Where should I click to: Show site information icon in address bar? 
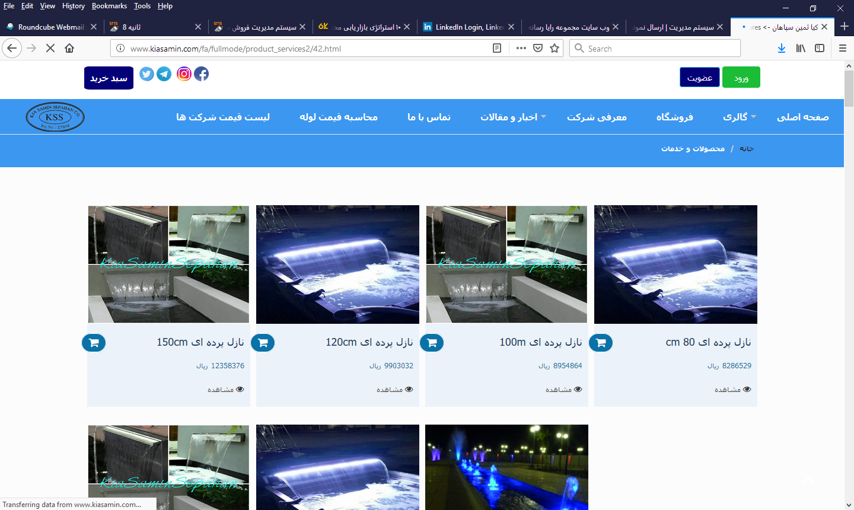(x=120, y=48)
